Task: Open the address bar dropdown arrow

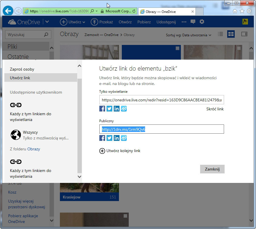Action: (97, 11)
